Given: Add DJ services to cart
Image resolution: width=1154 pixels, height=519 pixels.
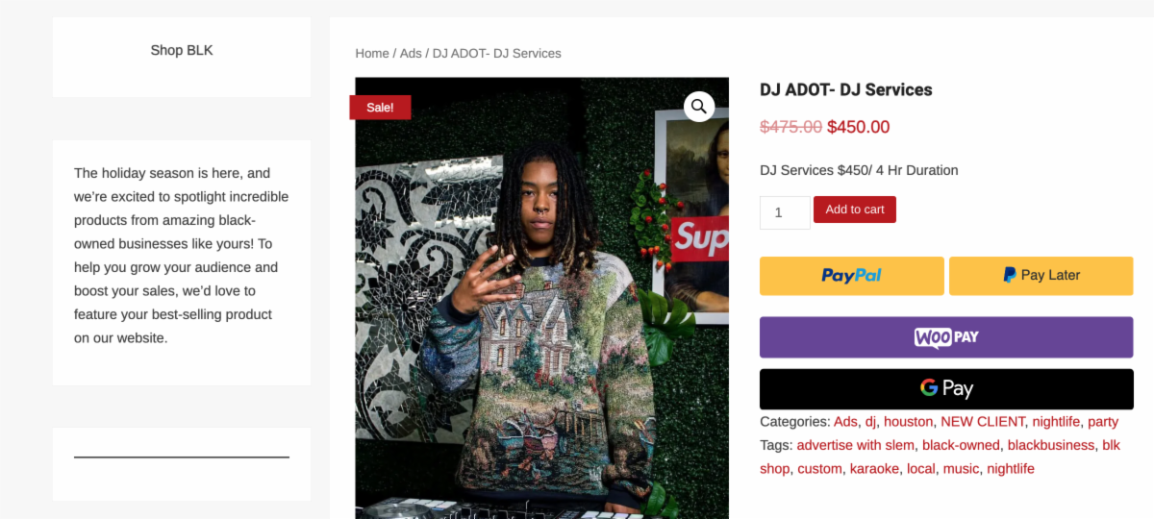Looking at the screenshot, I should click(855, 210).
